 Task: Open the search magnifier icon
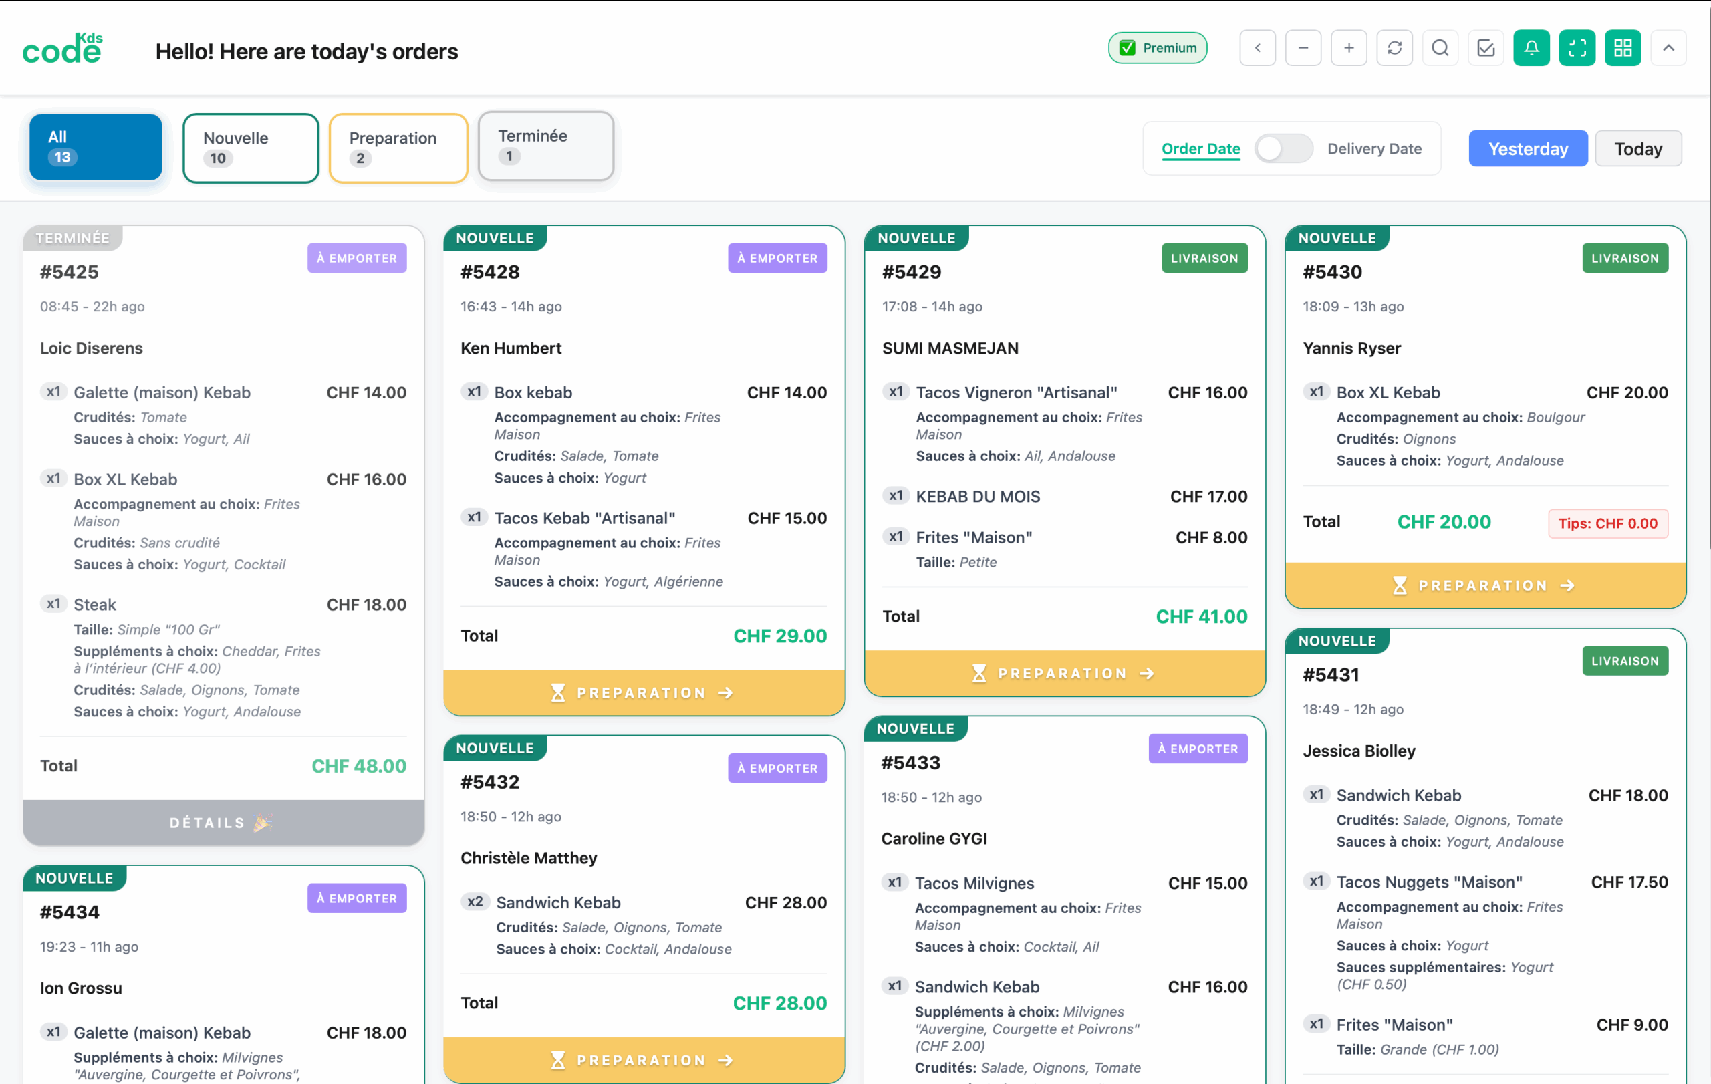1440,48
